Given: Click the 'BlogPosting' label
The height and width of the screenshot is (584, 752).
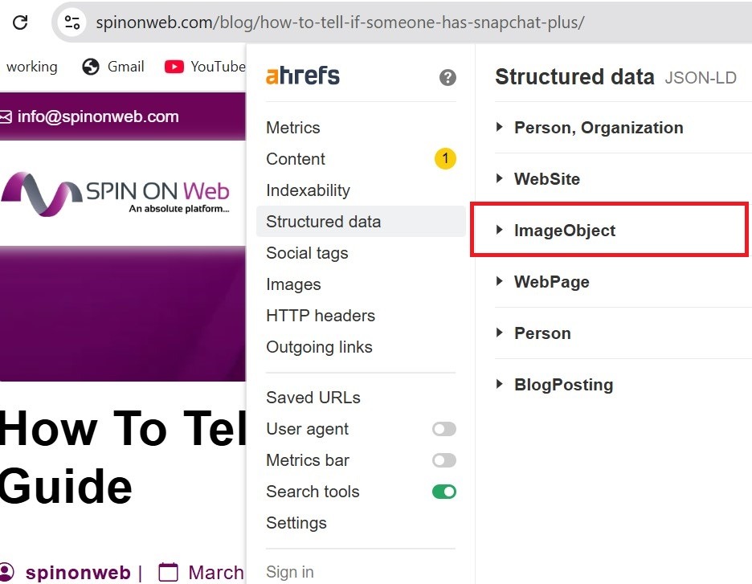Looking at the screenshot, I should click(x=563, y=385).
